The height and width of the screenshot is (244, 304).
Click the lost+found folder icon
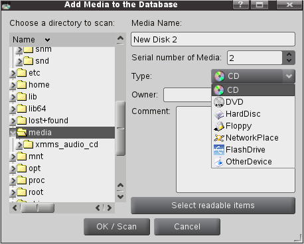click(21, 121)
